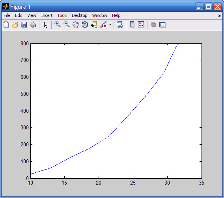
Task: Click the Hide Plot Tools icon
Action: 153,24
